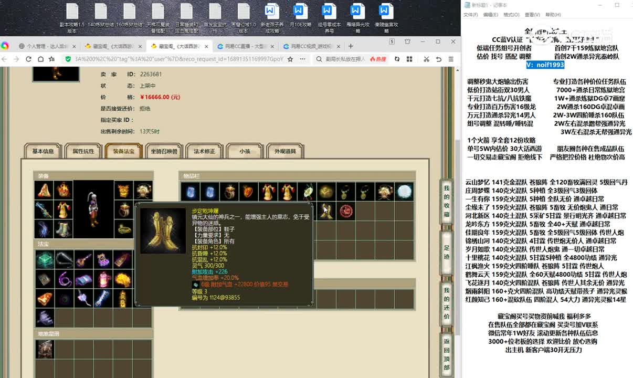633x378 pixels.
Task: Bookmark the page with the star icon
Action: (290, 59)
